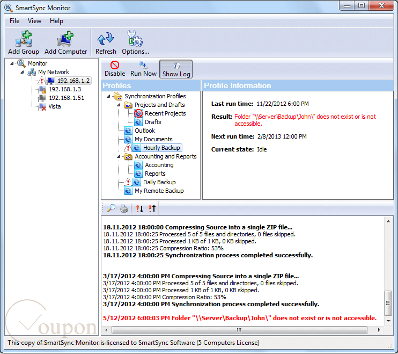Collapse the Synchronization Profiles node
398x354 pixels.
pyautogui.click(x=109, y=96)
